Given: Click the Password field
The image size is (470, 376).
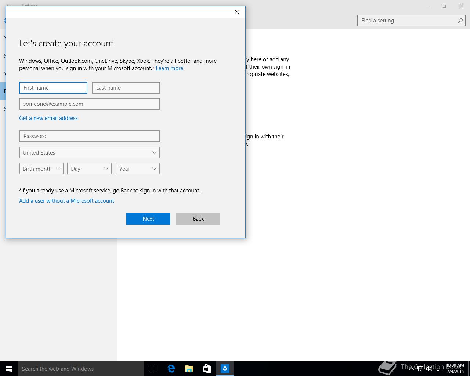Looking at the screenshot, I should (90, 136).
